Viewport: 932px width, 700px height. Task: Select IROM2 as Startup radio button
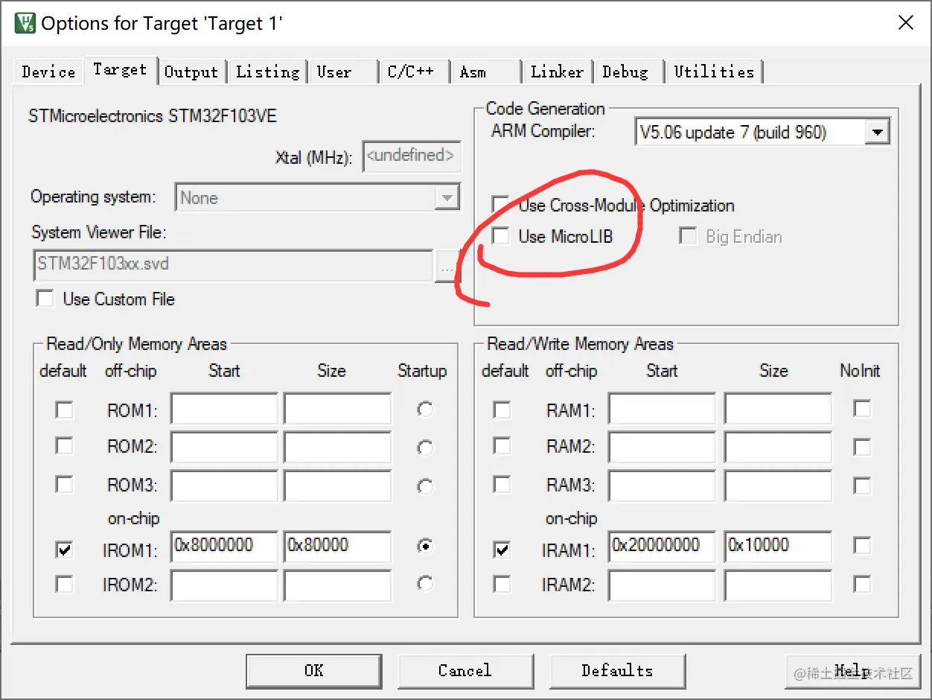(x=425, y=583)
